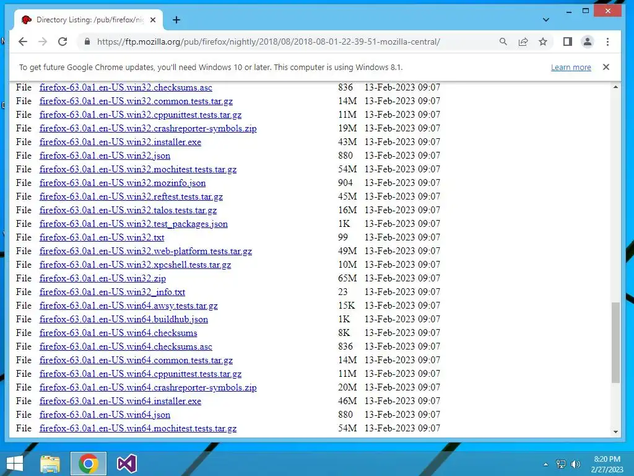Open win64.awsy.tests.tar.gz link
The width and height of the screenshot is (634, 476).
pyautogui.click(x=129, y=306)
